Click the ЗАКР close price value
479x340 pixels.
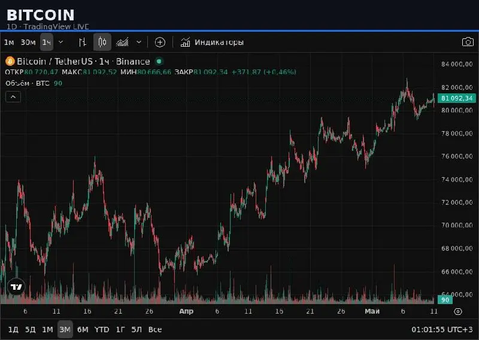pos(211,72)
